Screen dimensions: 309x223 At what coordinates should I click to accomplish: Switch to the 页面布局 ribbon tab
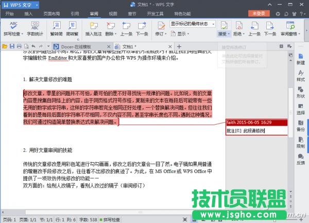coord(51,14)
